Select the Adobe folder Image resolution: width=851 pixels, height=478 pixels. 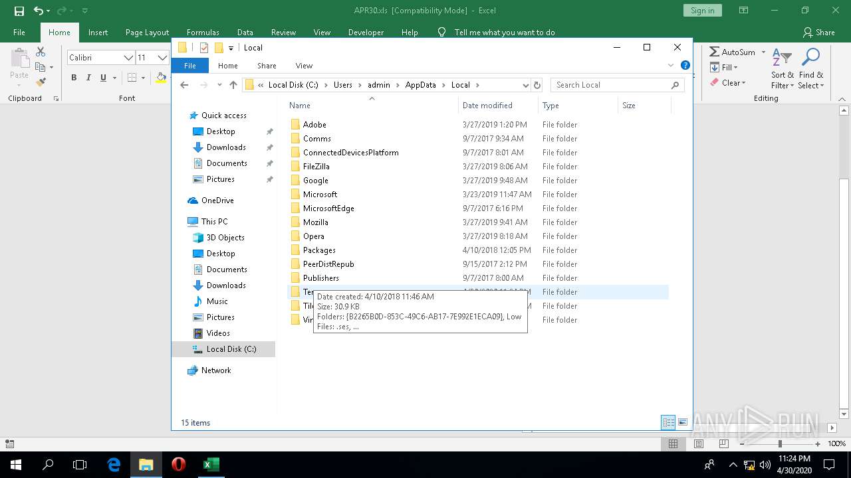click(314, 125)
